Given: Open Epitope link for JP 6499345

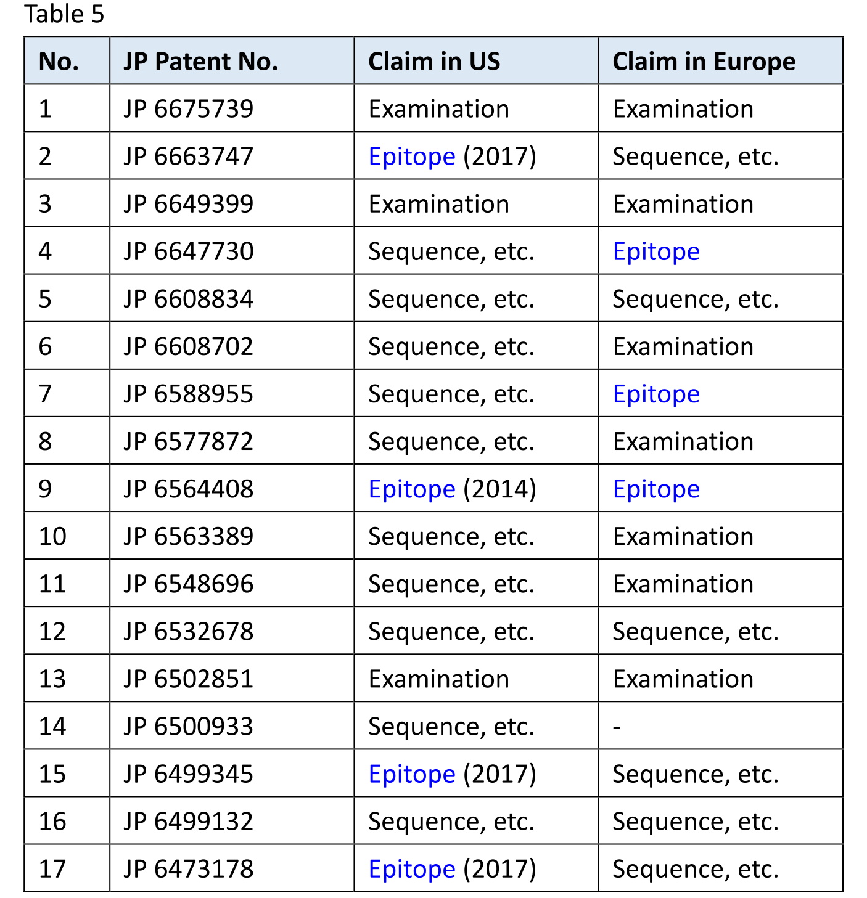Looking at the screenshot, I should (x=411, y=774).
